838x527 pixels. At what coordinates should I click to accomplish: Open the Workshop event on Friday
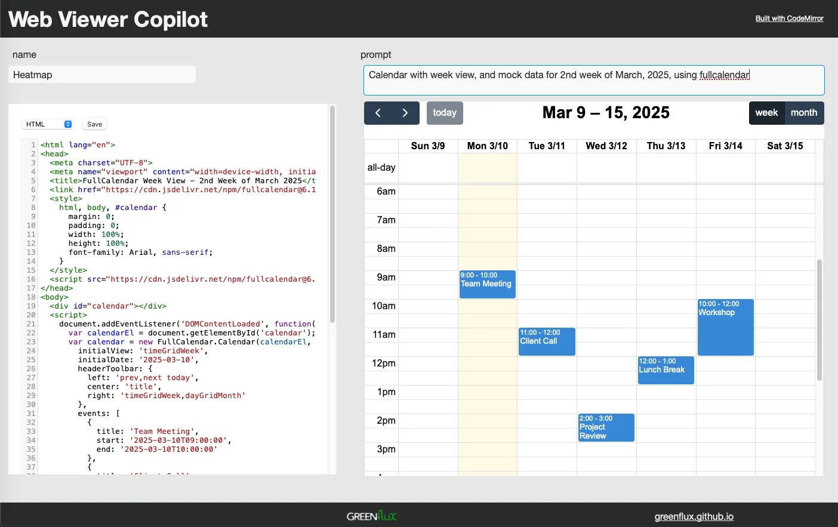[x=725, y=327]
